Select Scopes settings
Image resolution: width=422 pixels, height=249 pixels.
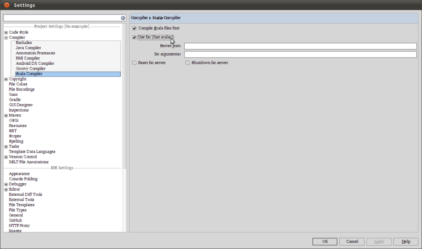point(15,136)
